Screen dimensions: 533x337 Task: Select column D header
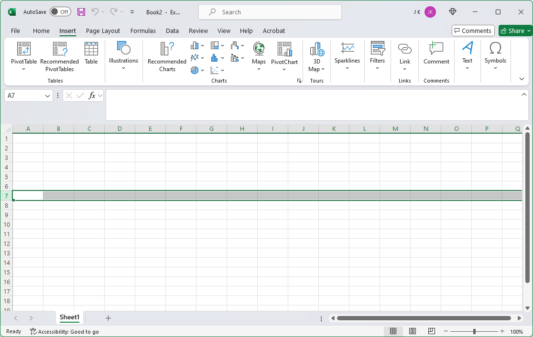coord(120,128)
